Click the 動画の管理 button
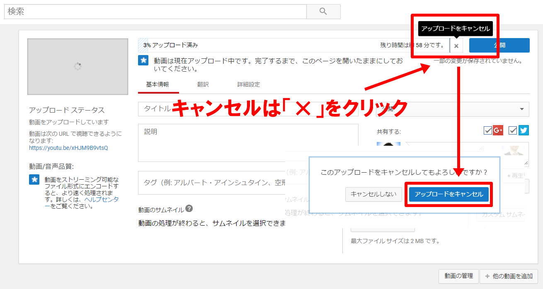The height and width of the screenshot is (289, 543). (x=458, y=276)
